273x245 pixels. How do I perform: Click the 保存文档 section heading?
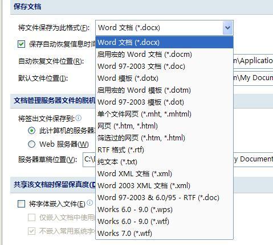[x=27, y=7]
